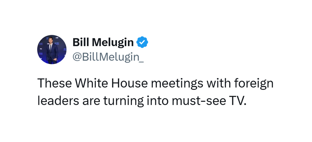The width and height of the screenshot is (312, 142).
Task: Click the word 'turning' in the tweet
Action: tap(123, 102)
